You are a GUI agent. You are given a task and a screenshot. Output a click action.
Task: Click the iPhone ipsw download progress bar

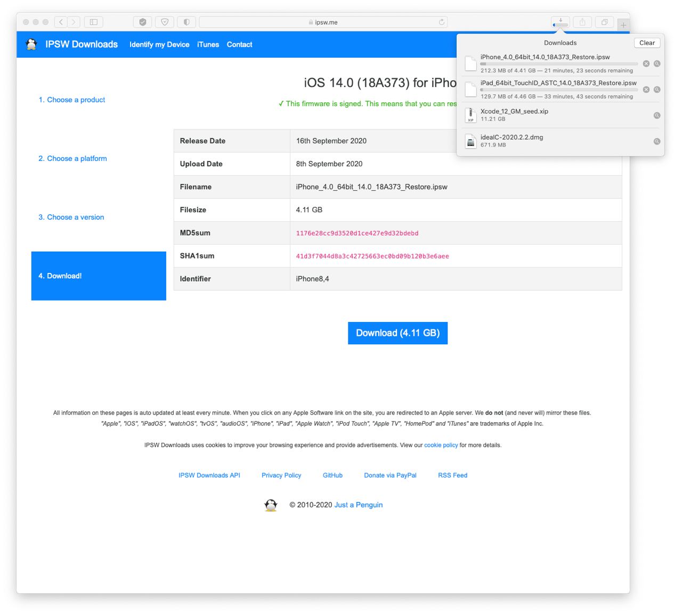click(x=559, y=64)
